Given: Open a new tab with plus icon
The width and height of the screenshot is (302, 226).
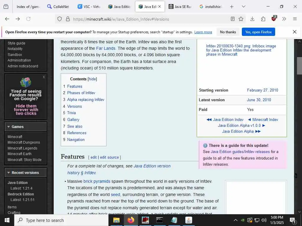Looking at the screenshot, I should click(232, 7).
